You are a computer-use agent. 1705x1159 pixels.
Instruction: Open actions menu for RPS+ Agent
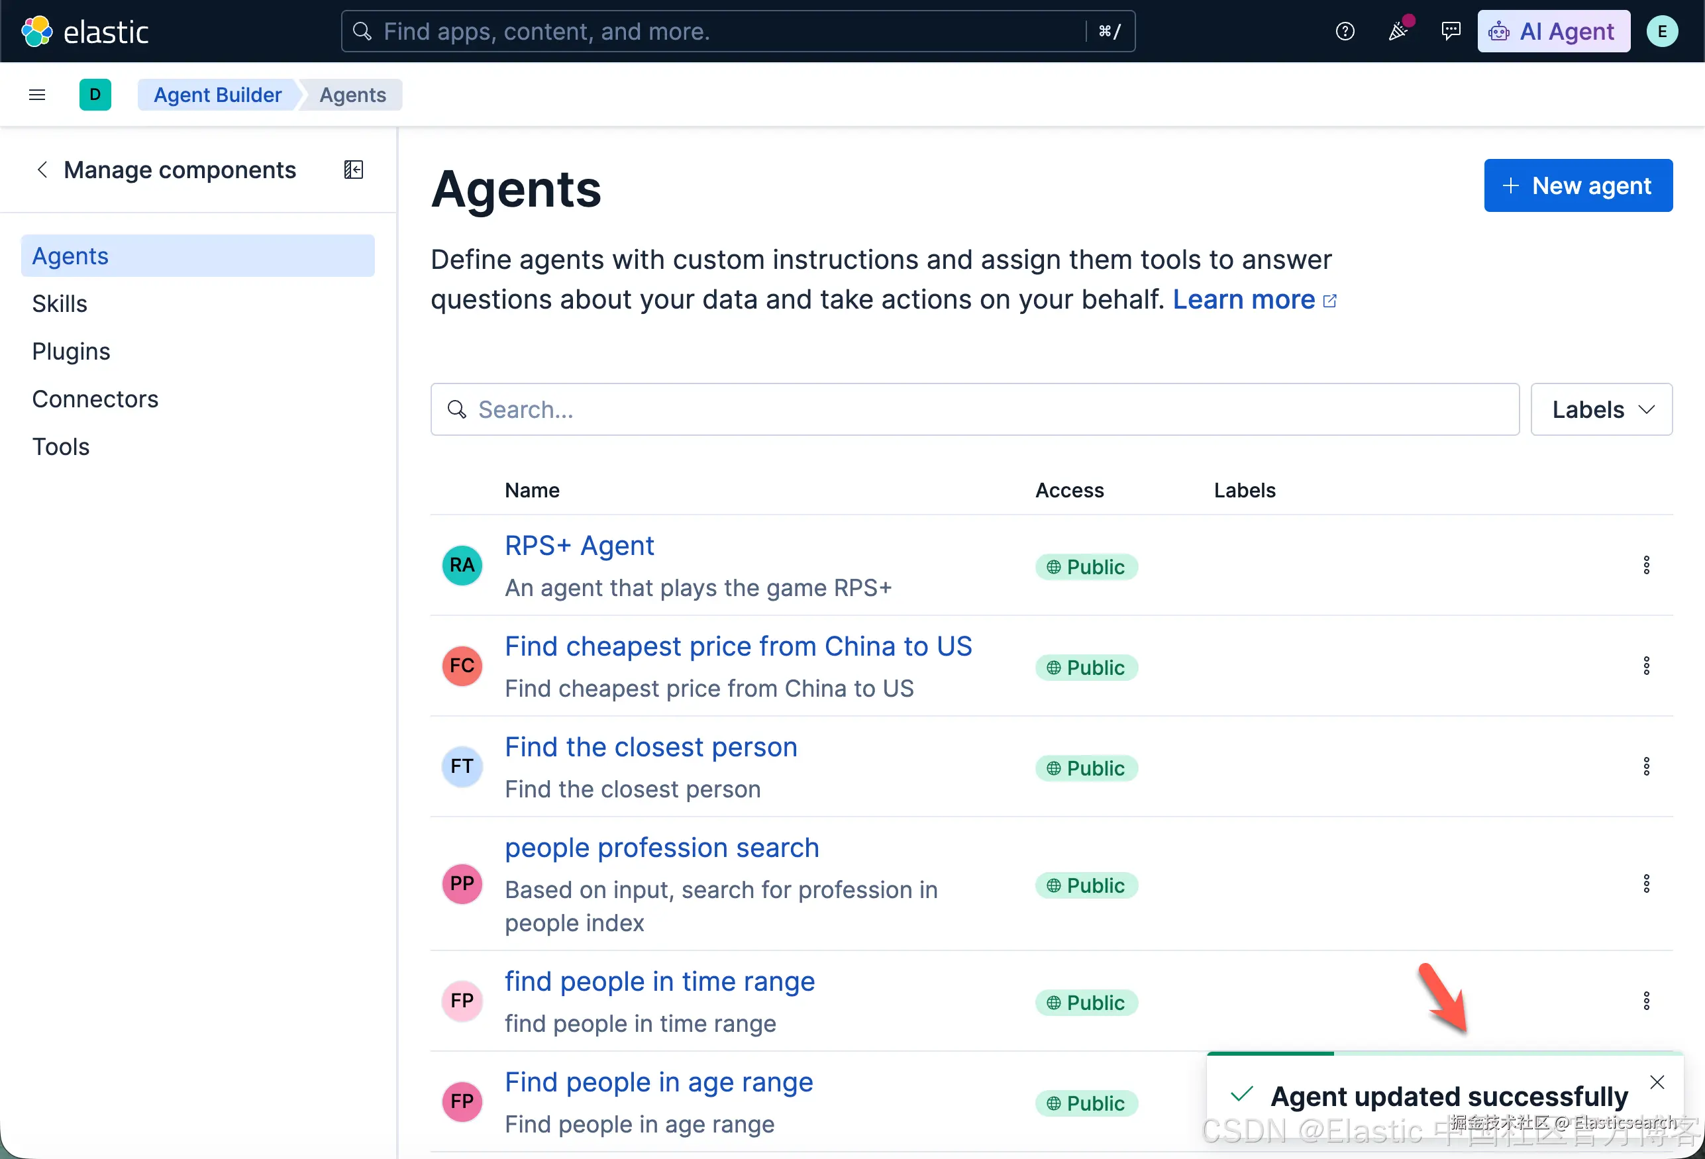(1646, 565)
